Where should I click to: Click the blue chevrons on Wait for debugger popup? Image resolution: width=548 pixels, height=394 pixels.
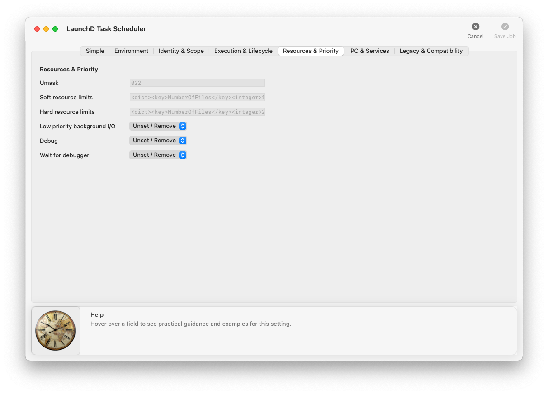(182, 155)
